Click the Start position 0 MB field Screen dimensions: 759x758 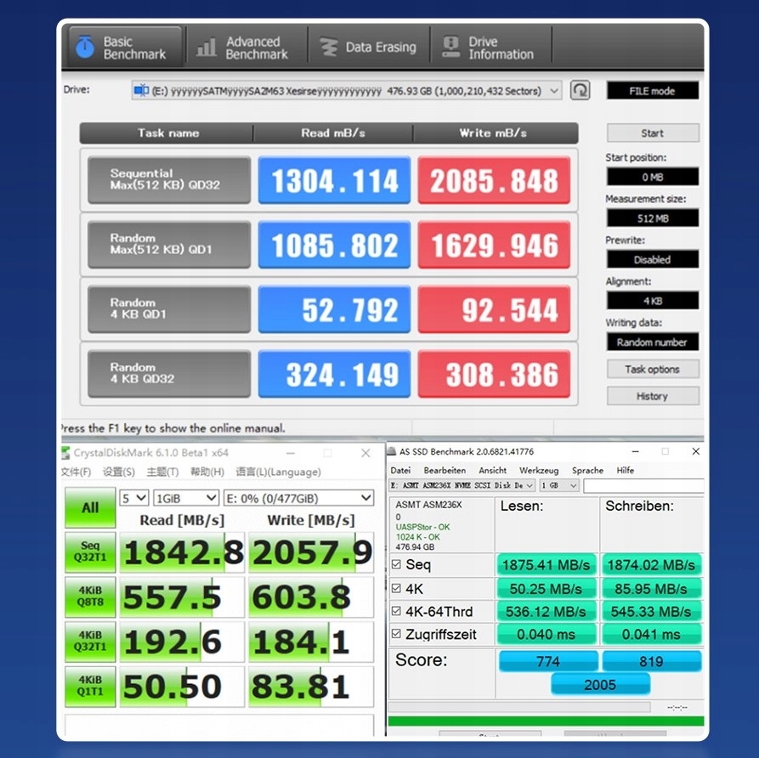[x=653, y=177]
